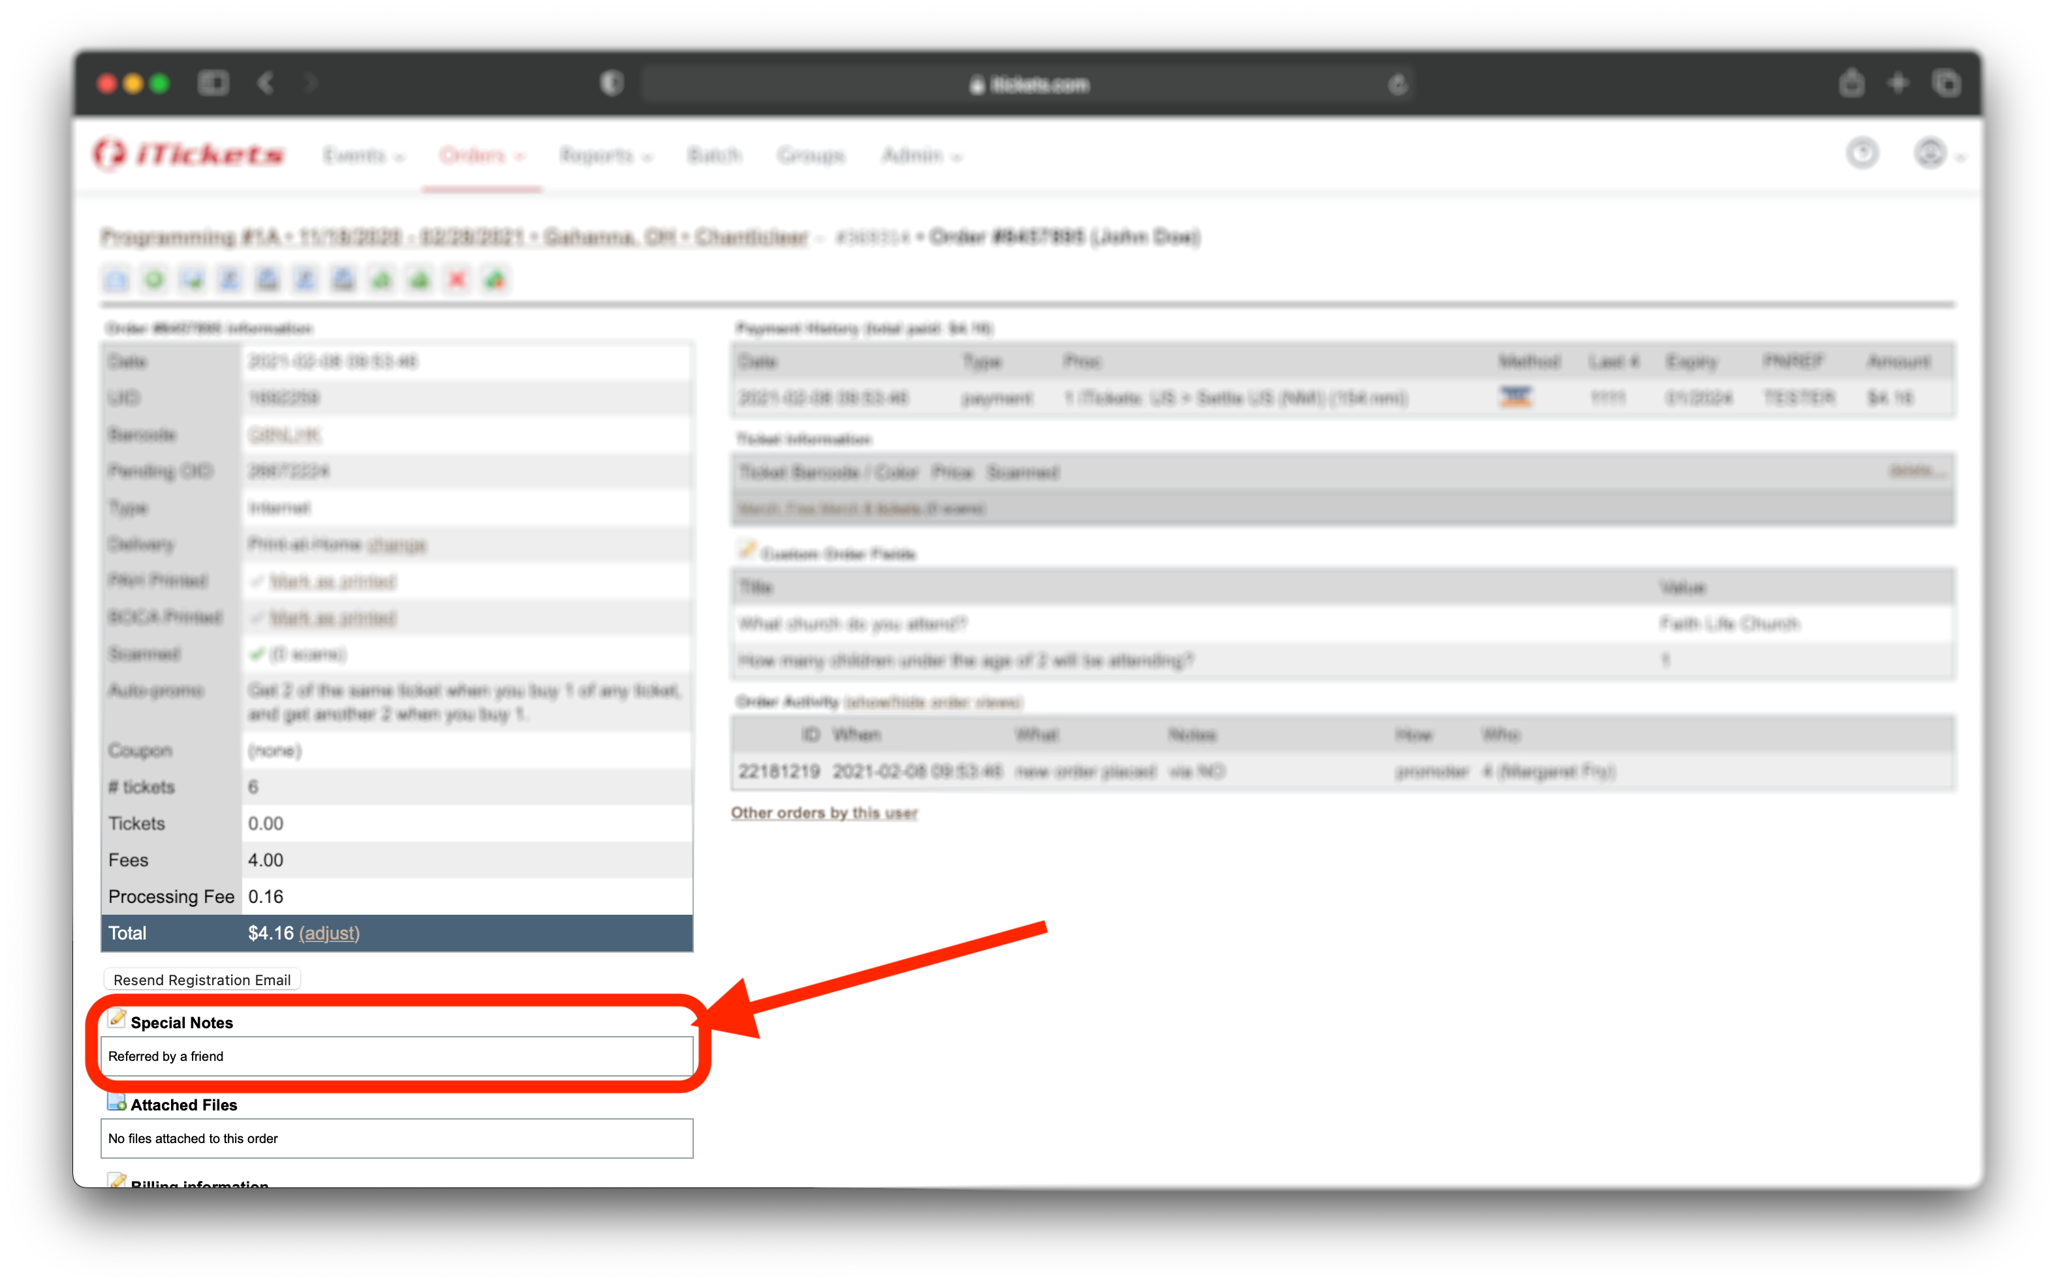
Task: Click the Fees value 4.00
Action: [x=266, y=861]
